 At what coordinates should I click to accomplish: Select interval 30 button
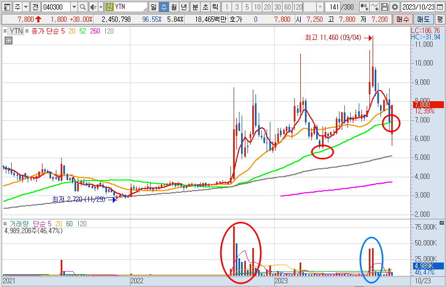[277, 6]
